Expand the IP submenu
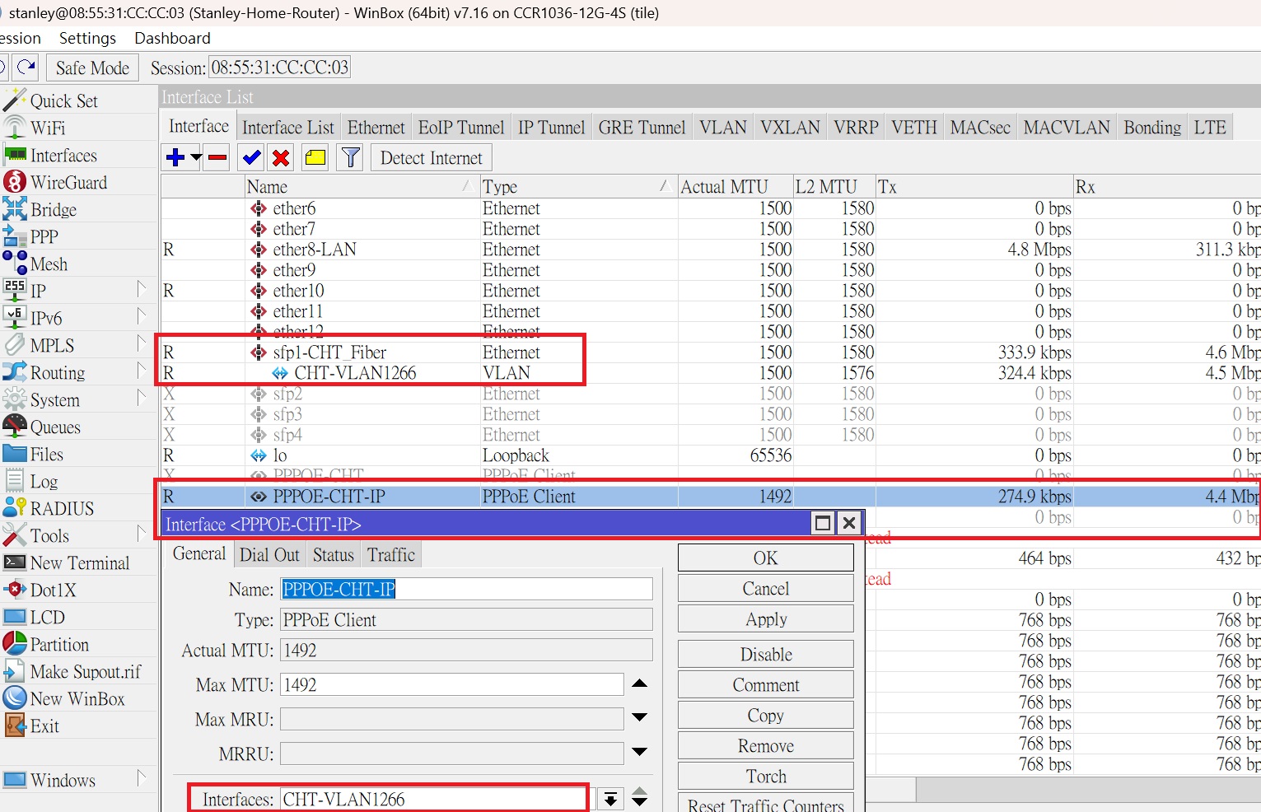The height and width of the screenshot is (812, 1261). [x=142, y=290]
